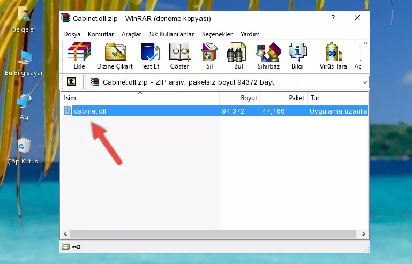Select the Bu Bilgisayar desktop icon
The height and width of the screenshot is (264, 412).
tap(24, 63)
